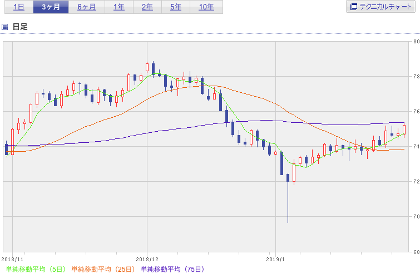Viewport: 420px width, 274px height.
Task: Click the window icon in テクニカルチャート button
Action: [x=354, y=7]
